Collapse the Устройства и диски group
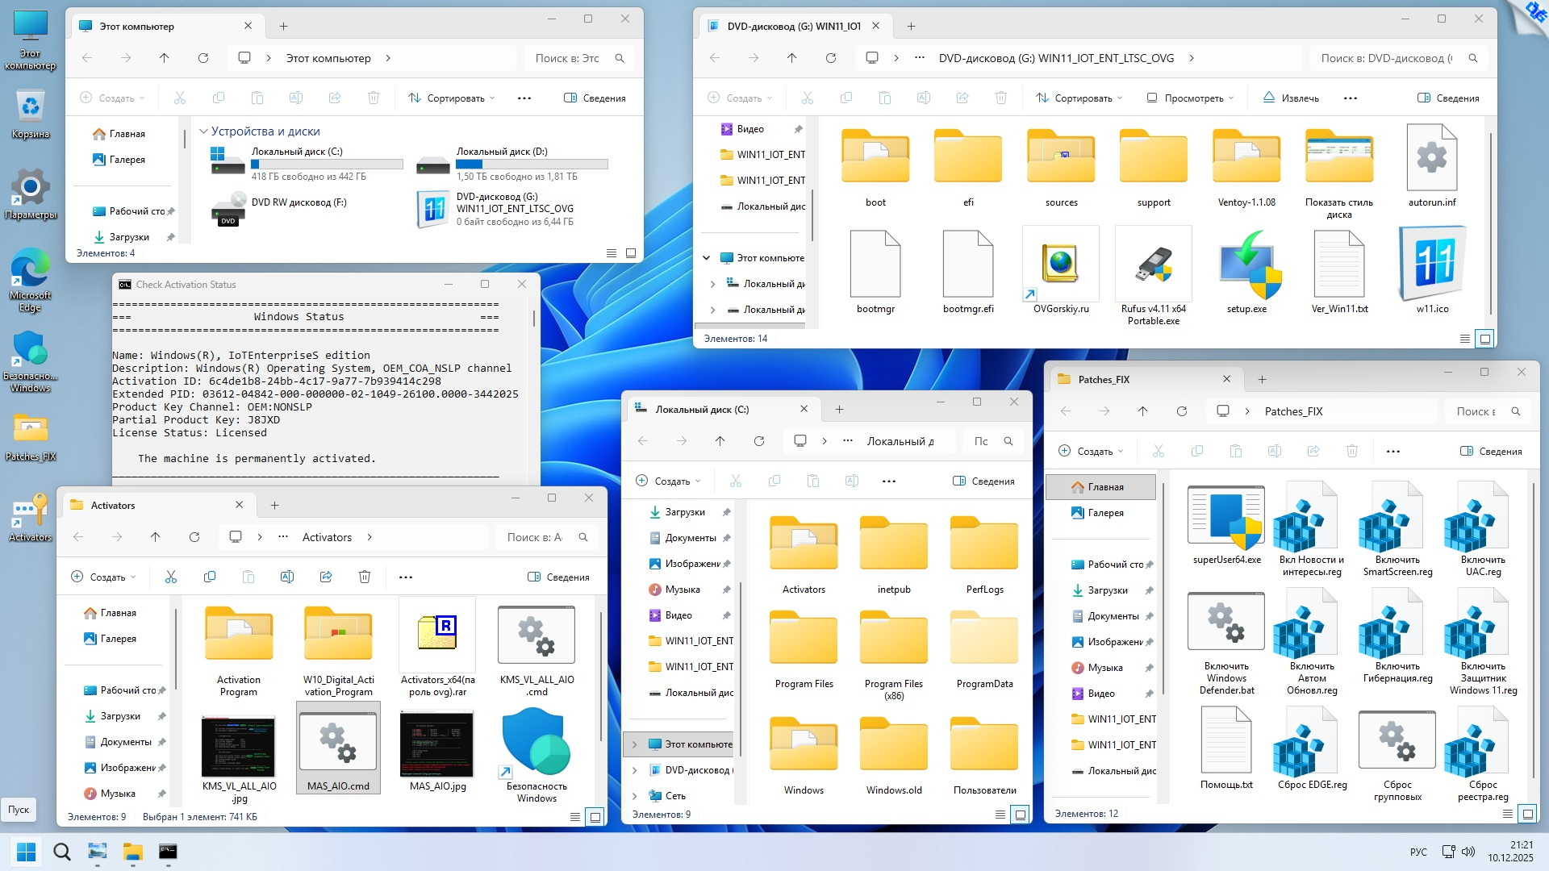 [204, 131]
